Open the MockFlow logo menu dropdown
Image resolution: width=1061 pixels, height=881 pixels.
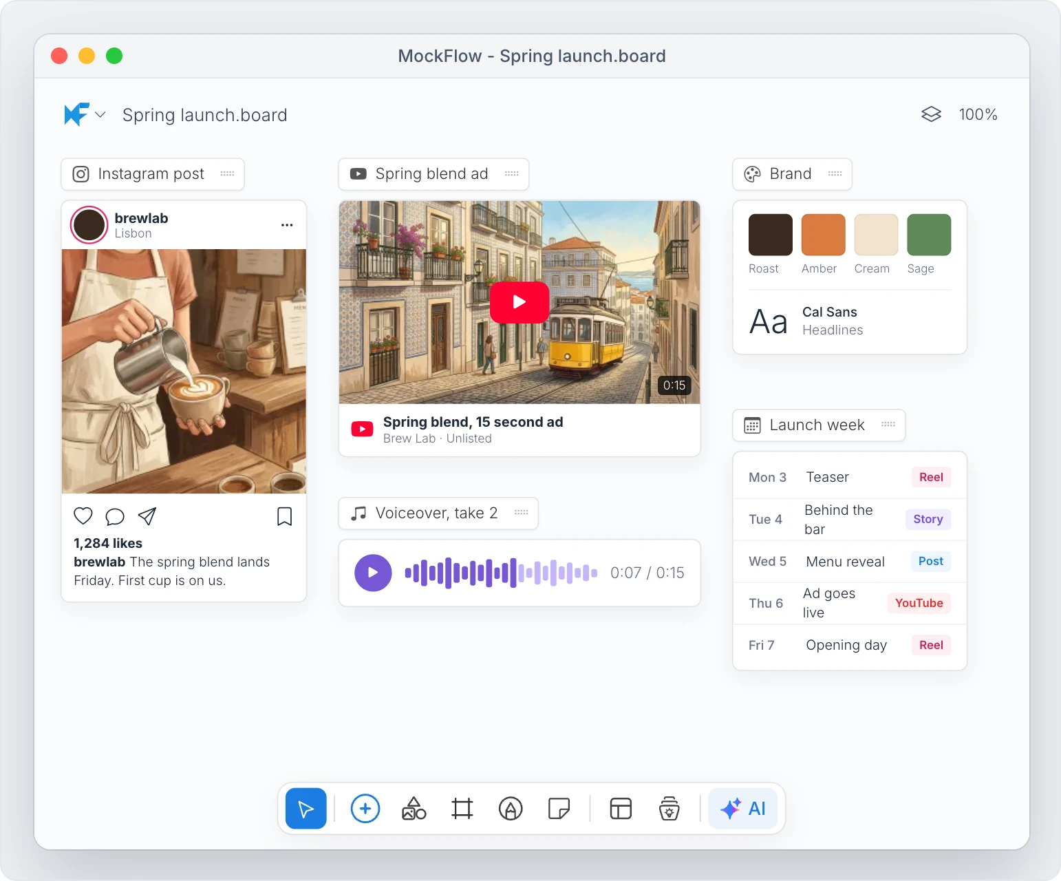pos(85,114)
